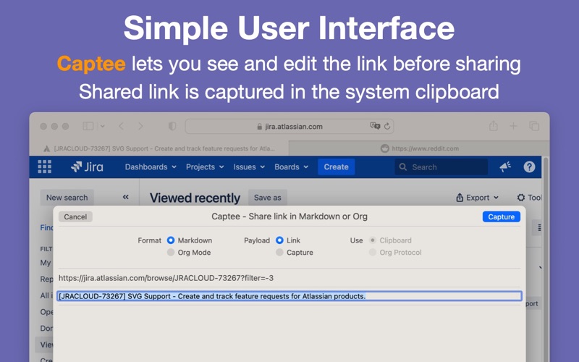This screenshot has height=362, width=579.
Task: Go back with Safari back arrow
Action: click(x=121, y=126)
